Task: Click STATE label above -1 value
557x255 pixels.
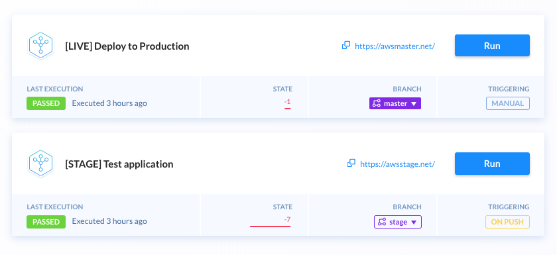Action: pyautogui.click(x=282, y=89)
